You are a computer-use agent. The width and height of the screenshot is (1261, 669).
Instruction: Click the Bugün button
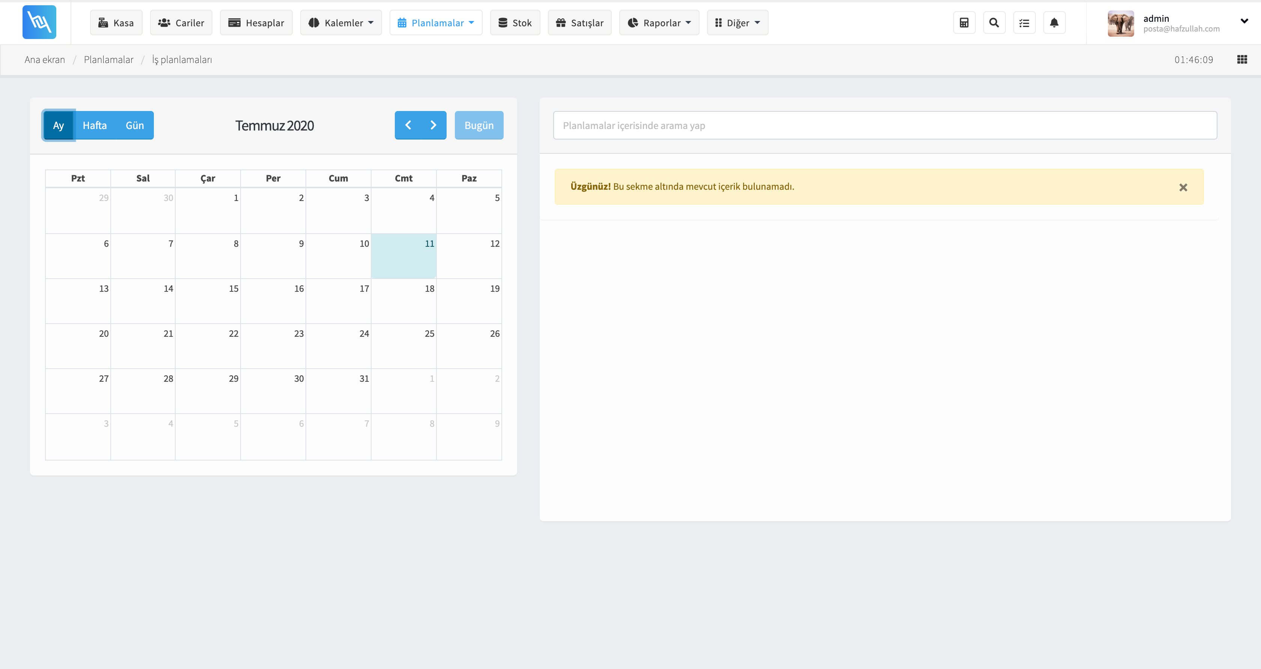point(479,126)
